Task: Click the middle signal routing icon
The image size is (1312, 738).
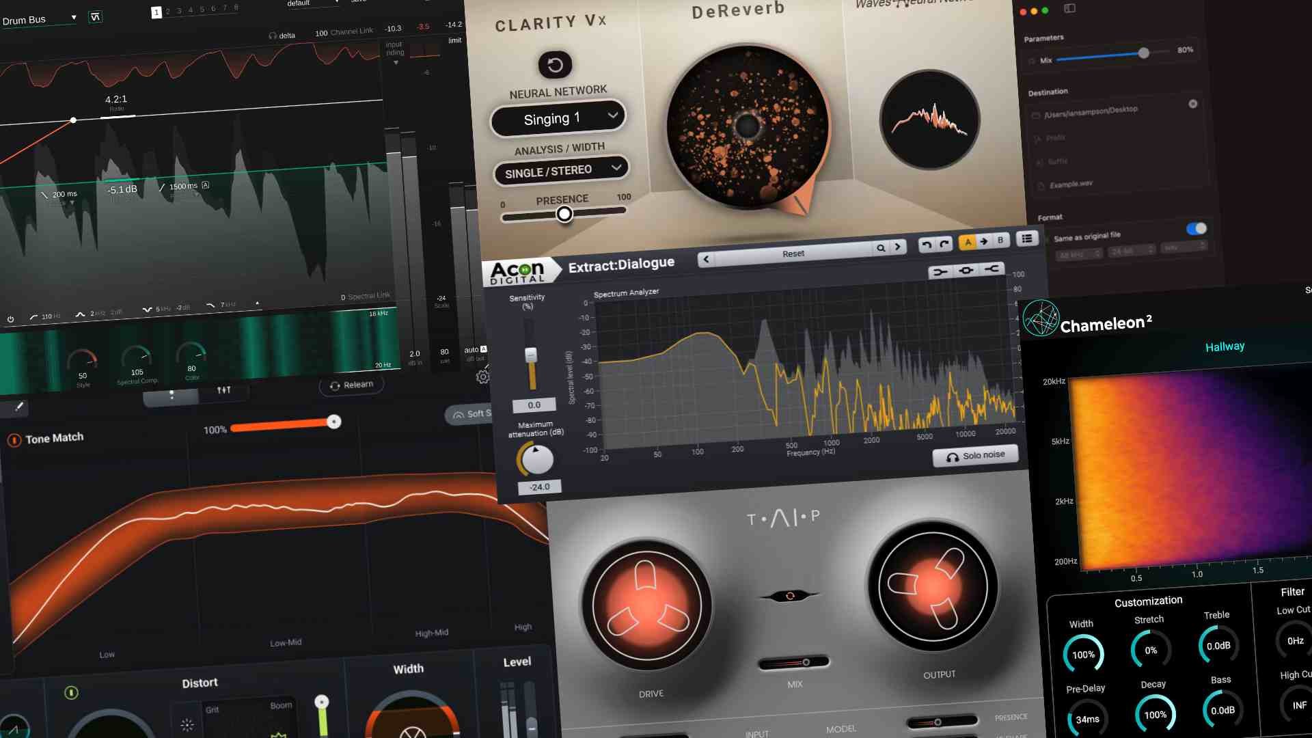Action: coord(966,271)
